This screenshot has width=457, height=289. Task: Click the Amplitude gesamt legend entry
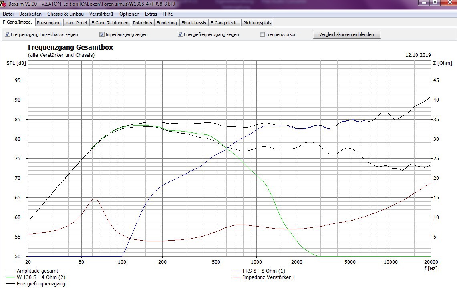coord(37,271)
